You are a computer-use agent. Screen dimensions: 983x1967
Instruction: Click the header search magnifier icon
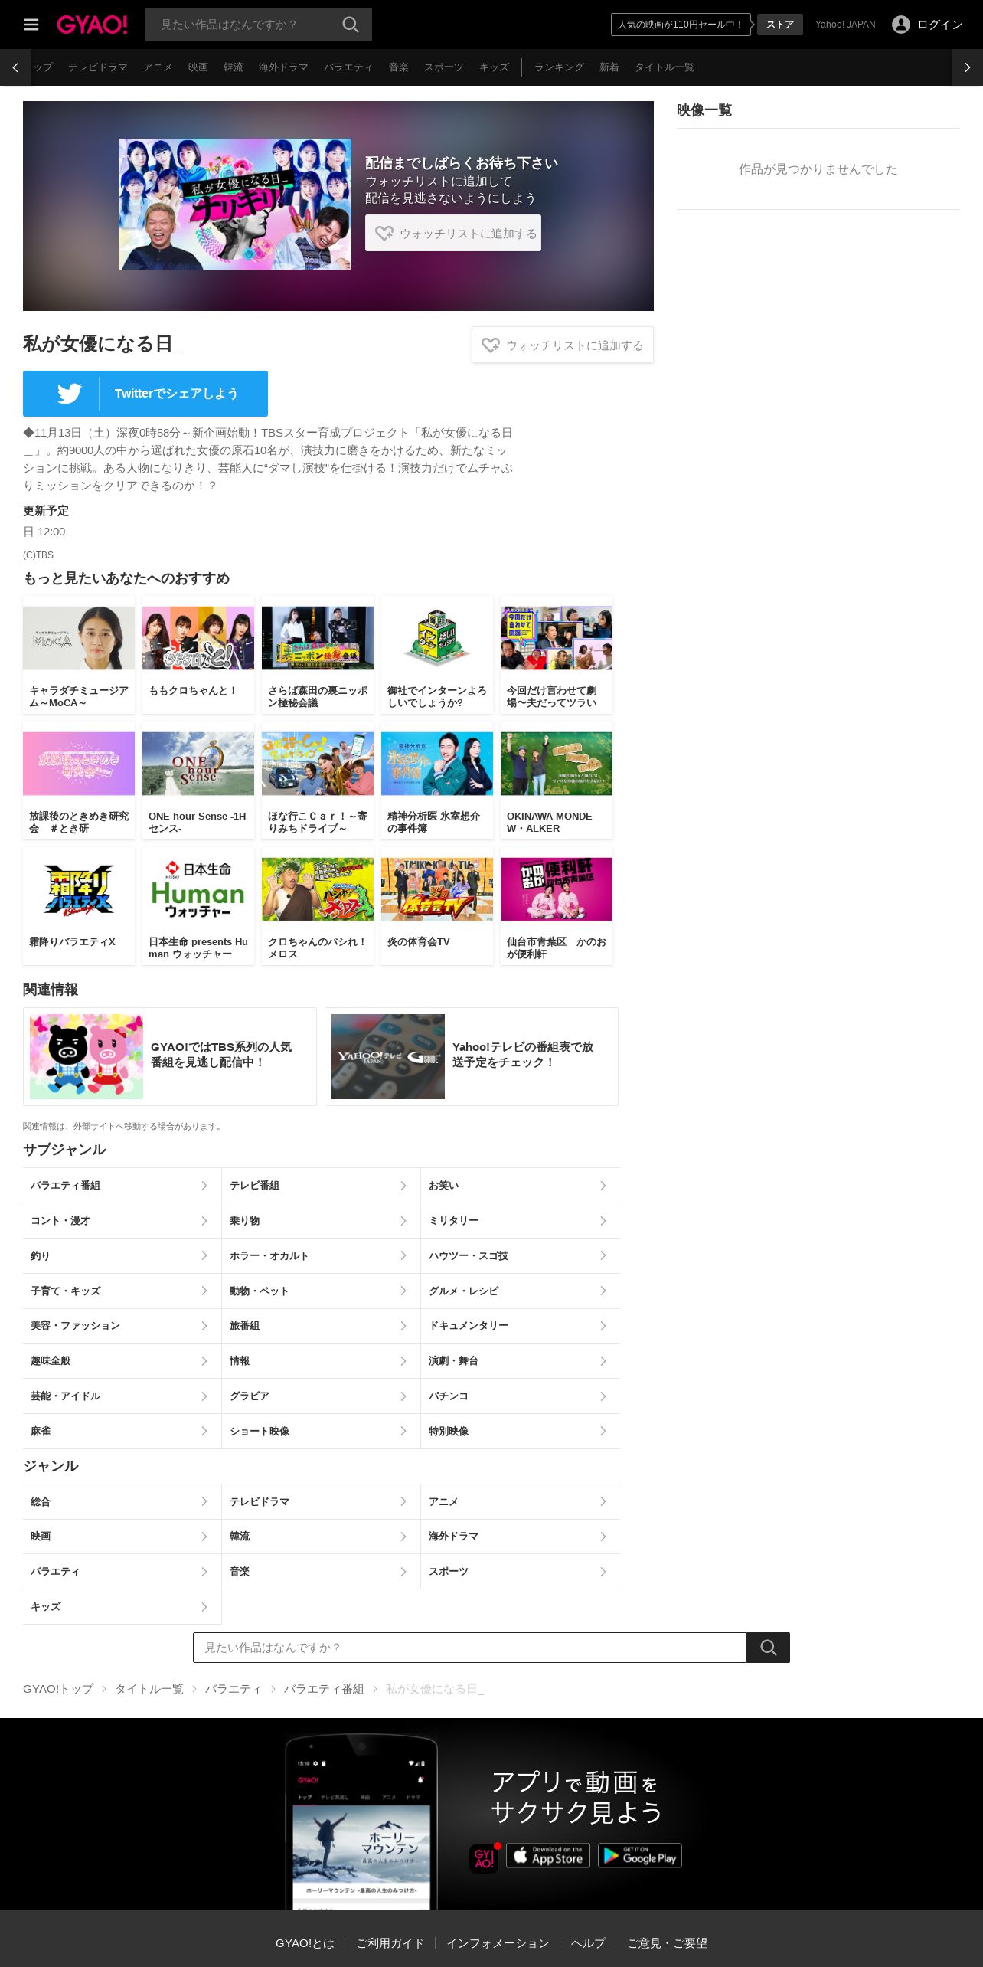351,25
